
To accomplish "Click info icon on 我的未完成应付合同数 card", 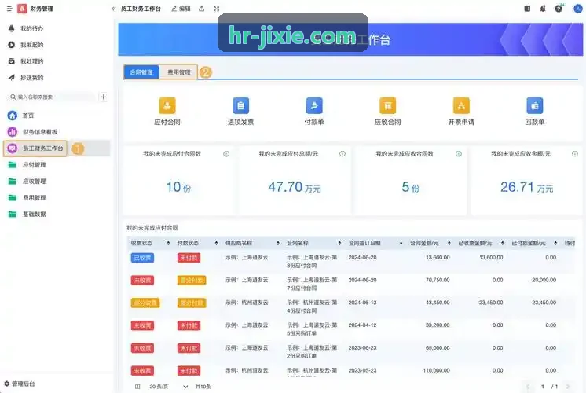I will click(226, 154).
